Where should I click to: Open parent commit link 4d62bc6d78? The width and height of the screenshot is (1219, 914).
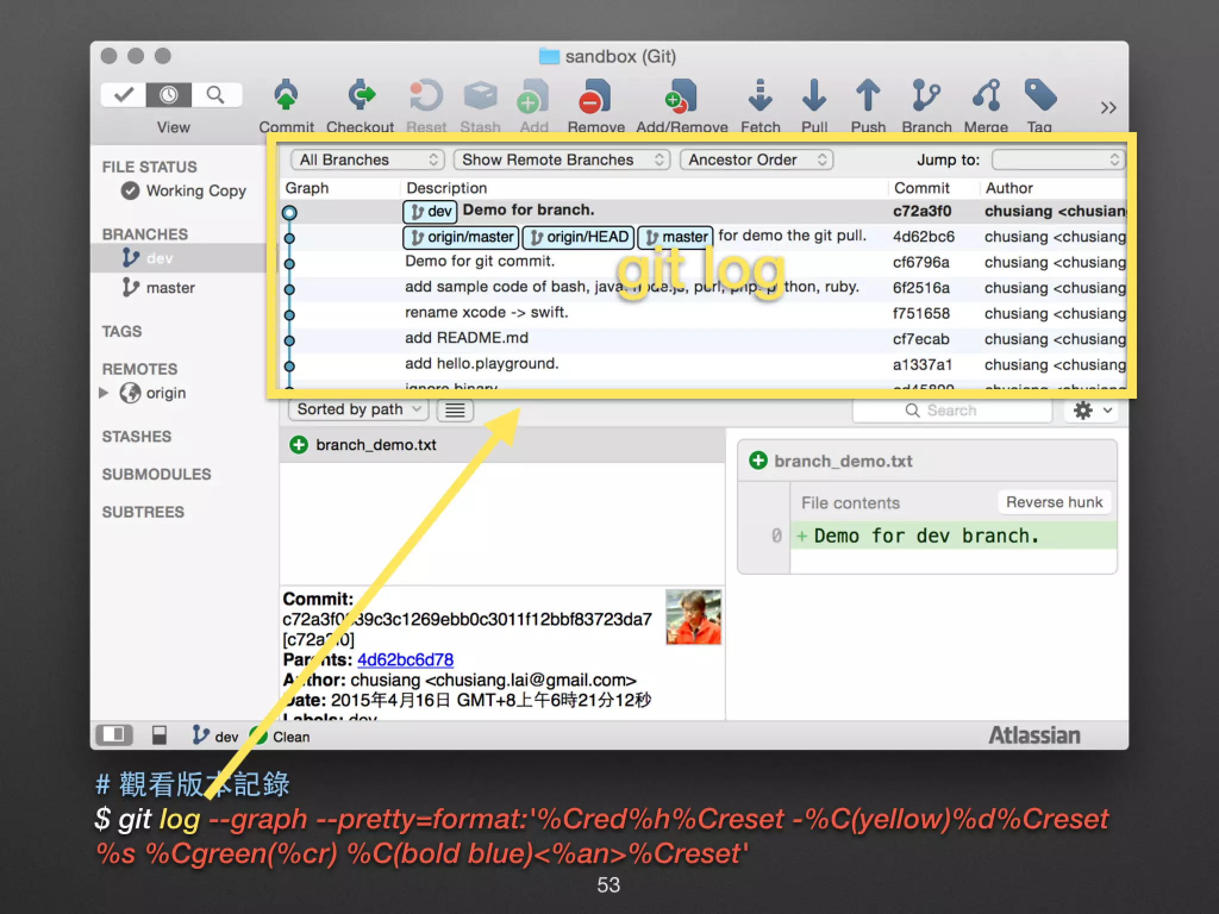(x=405, y=659)
